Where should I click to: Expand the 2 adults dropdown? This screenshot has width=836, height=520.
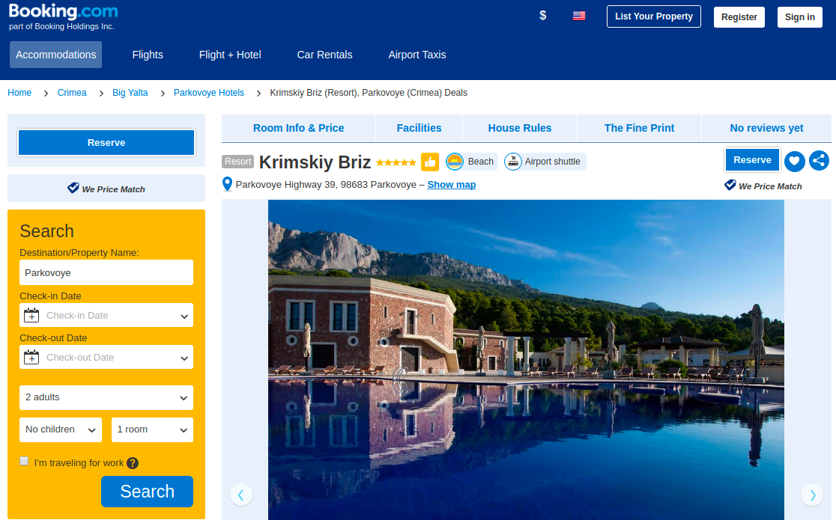(x=106, y=397)
